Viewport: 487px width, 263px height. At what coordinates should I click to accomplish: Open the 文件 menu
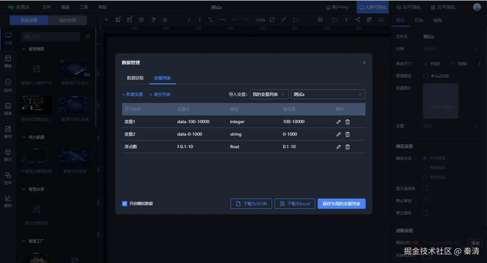pos(47,7)
